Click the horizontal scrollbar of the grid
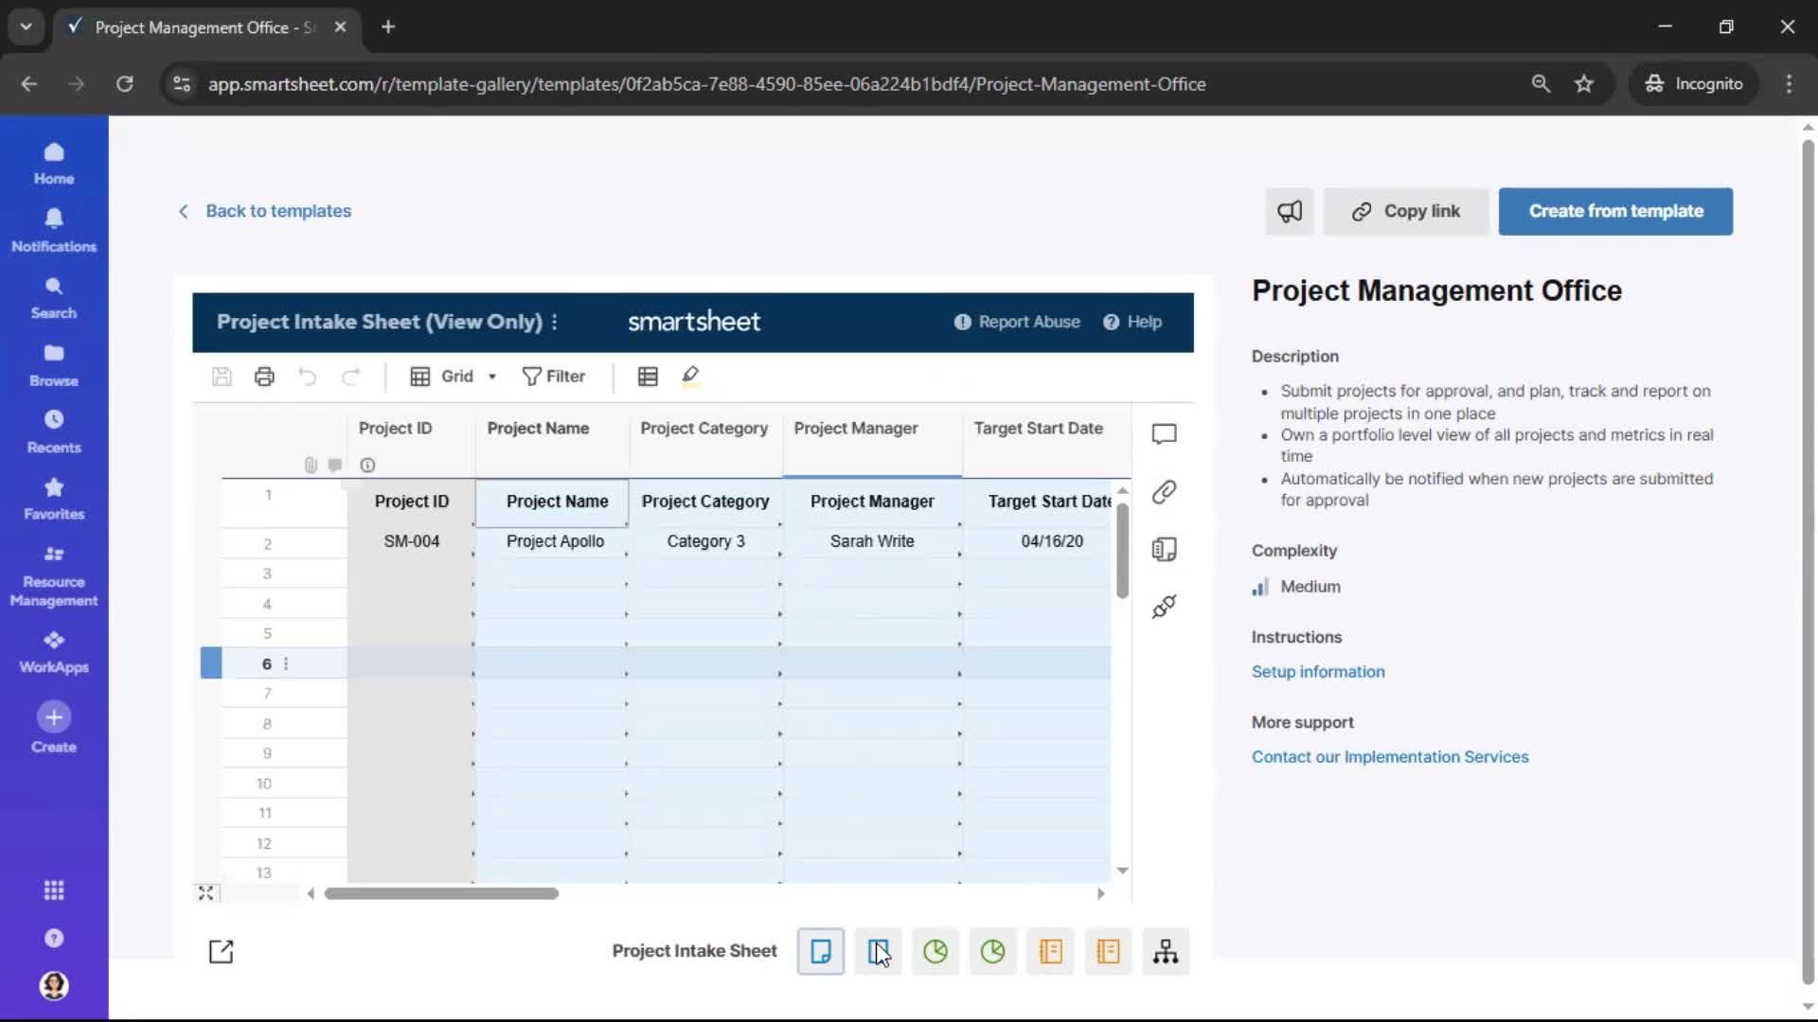Viewport: 1818px width, 1022px height. [441, 893]
